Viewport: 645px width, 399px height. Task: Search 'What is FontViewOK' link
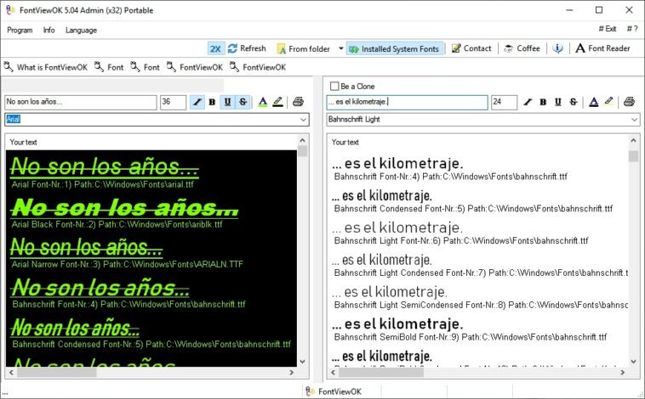(46, 67)
